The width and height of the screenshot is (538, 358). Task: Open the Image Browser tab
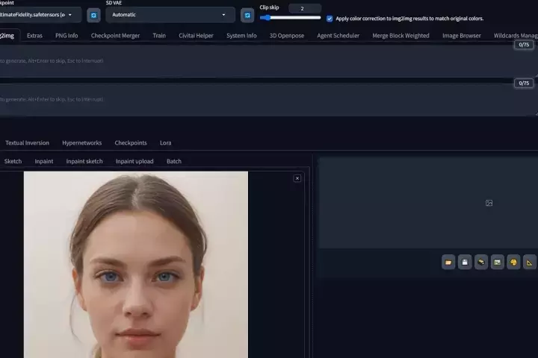coord(462,36)
